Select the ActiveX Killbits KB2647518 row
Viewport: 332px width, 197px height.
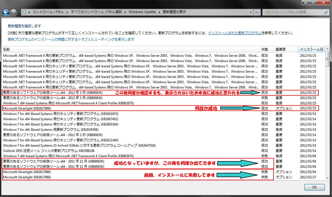(163, 145)
